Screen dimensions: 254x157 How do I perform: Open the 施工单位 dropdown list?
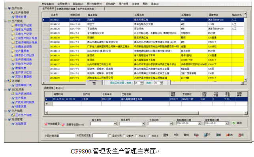115,124
